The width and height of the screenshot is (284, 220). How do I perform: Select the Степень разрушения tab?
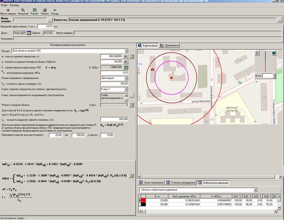coord(181,182)
